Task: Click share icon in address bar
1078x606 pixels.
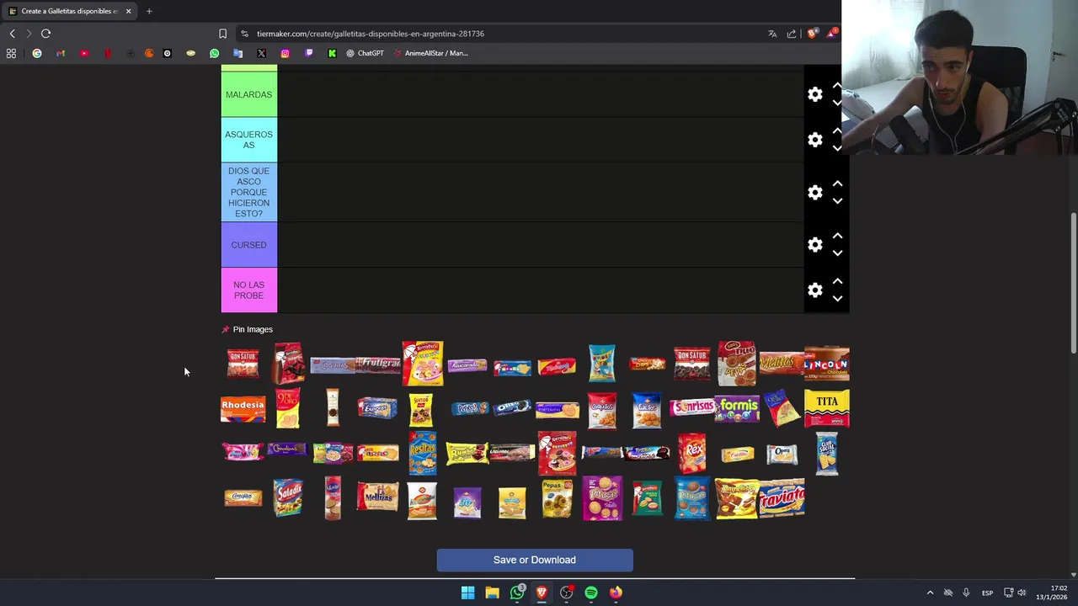Action: (x=792, y=34)
